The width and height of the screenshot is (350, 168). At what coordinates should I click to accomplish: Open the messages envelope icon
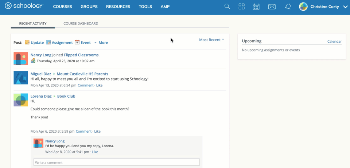pos(272,7)
